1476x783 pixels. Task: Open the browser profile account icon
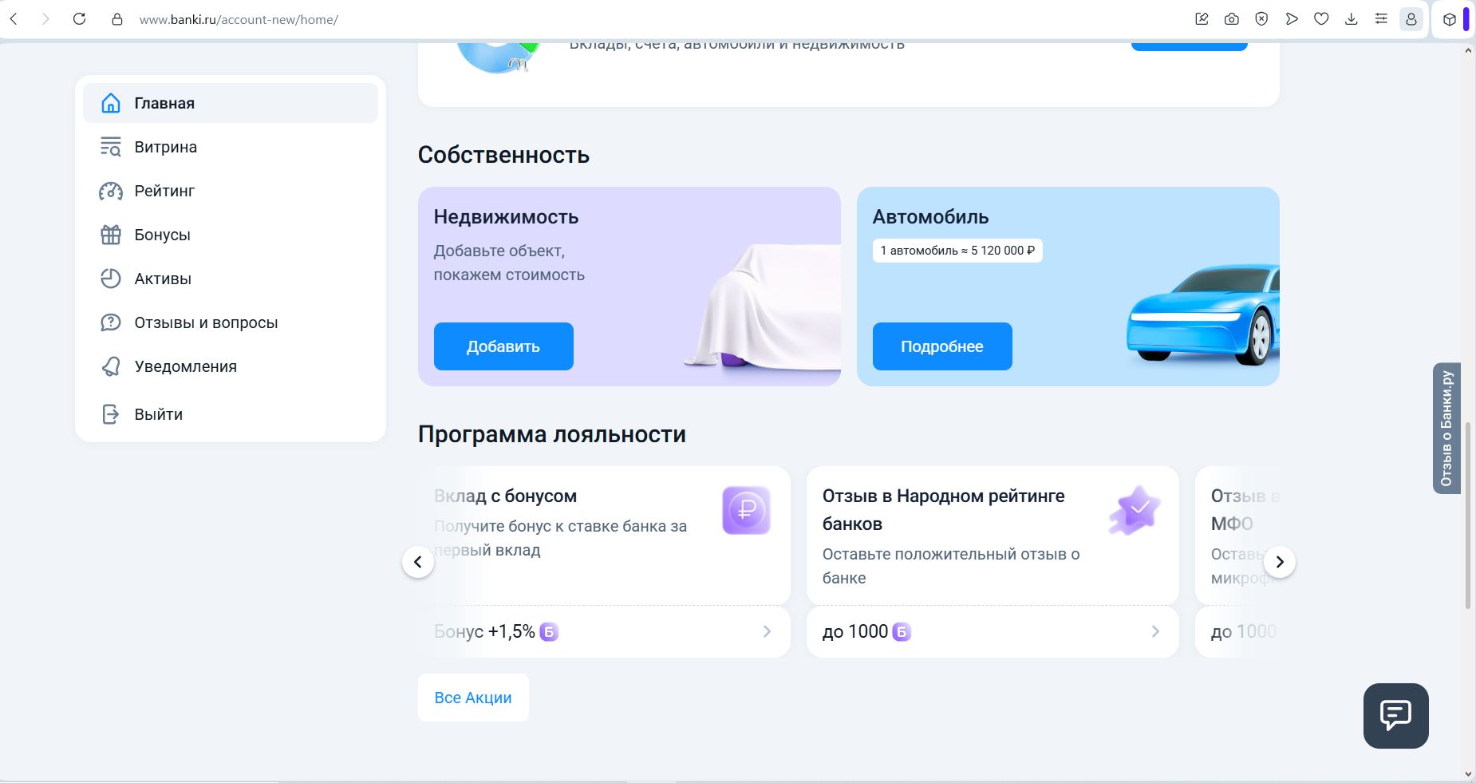coord(1411,19)
